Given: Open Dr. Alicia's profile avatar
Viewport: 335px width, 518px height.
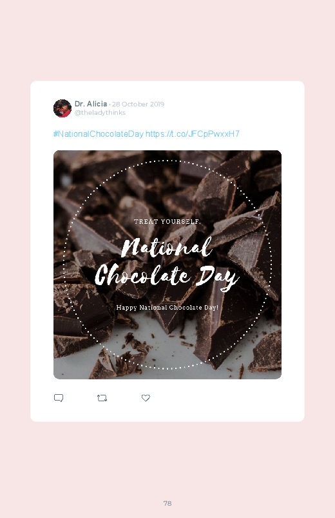Looking at the screenshot, I should click(62, 108).
